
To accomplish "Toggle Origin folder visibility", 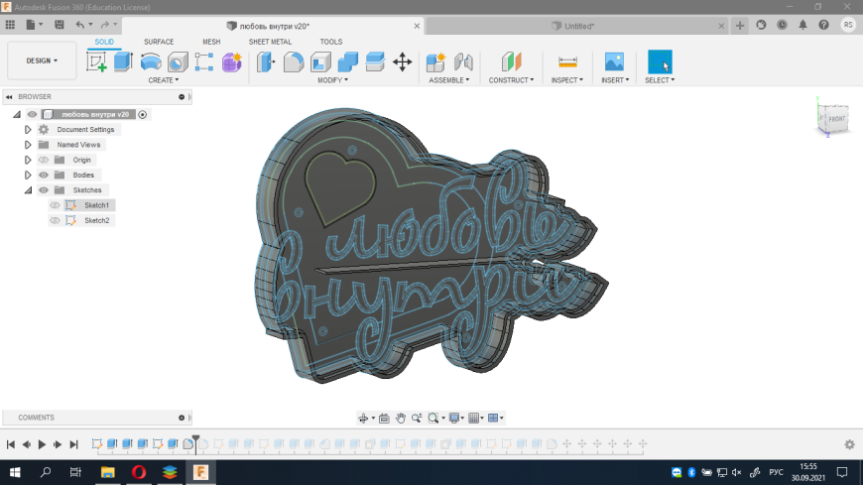I will coord(44,160).
